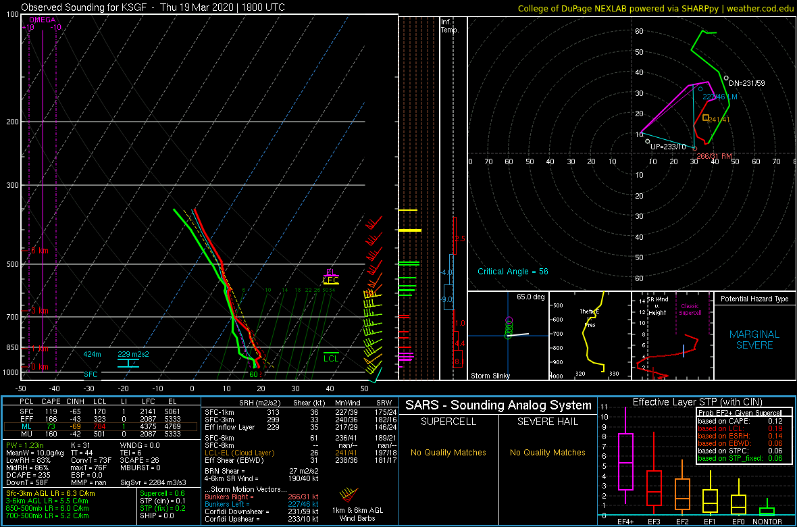Click the 'Inf. Temp.' column header
This screenshot has height=527, width=797.
coord(451,26)
